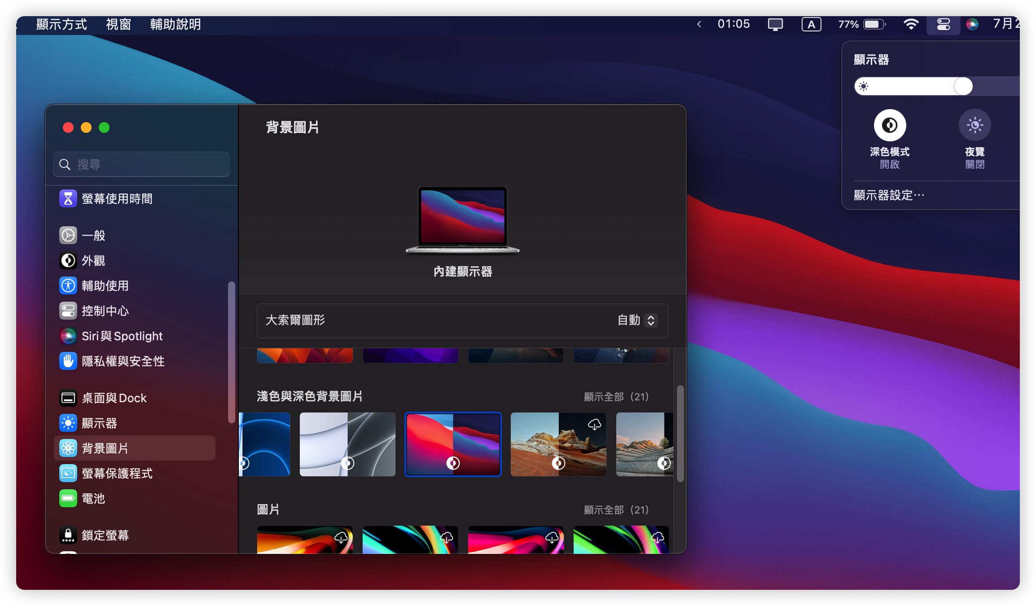Open Appearance (外觀) settings icon
Screen dimensions: 1036x606
[x=68, y=260]
